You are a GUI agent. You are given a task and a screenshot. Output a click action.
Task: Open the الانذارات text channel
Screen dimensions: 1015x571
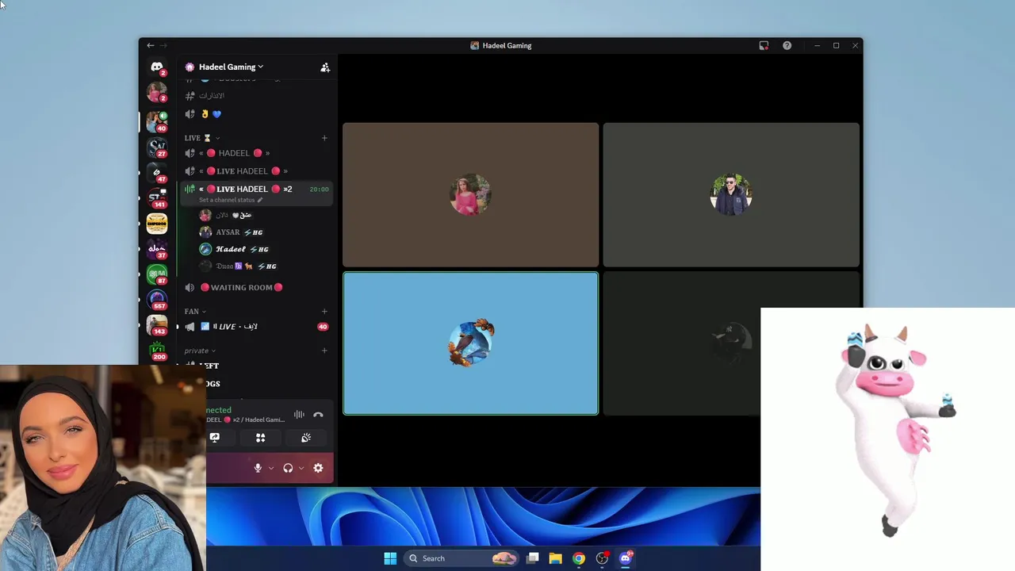click(x=257, y=95)
